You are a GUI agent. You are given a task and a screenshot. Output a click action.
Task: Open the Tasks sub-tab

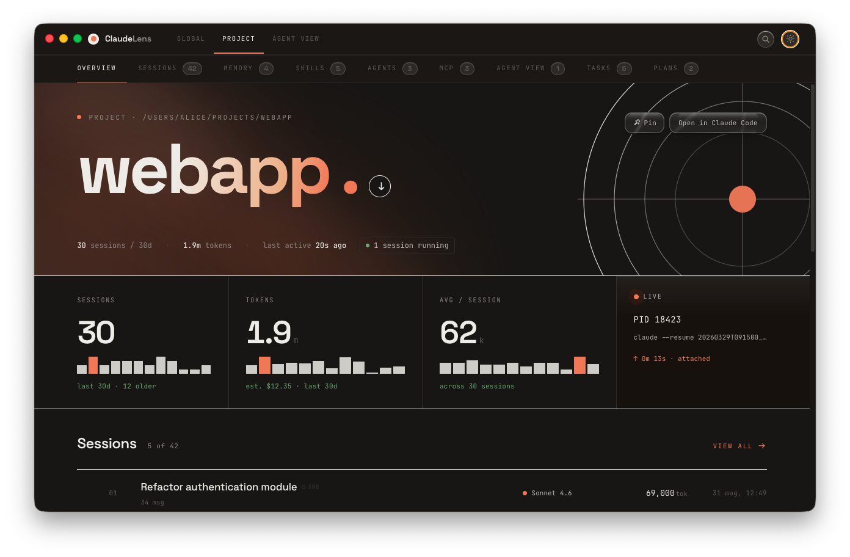pyautogui.click(x=609, y=68)
